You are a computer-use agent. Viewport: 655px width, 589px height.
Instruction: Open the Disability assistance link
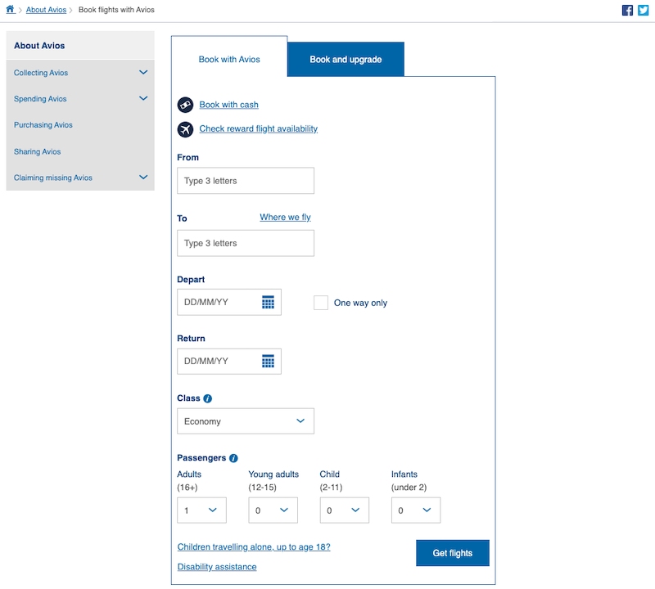coord(217,567)
